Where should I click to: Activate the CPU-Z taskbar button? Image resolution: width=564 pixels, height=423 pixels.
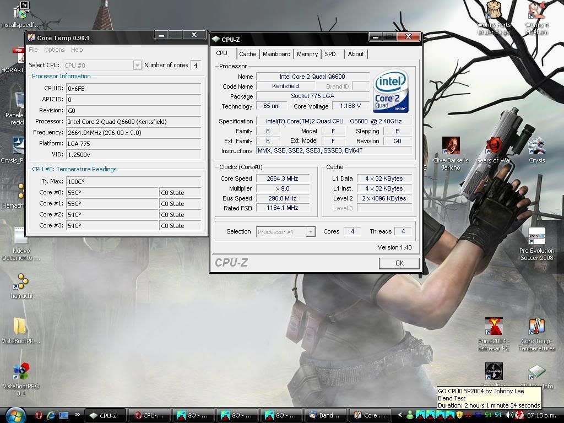pyautogui.click(x=105, y=415)
